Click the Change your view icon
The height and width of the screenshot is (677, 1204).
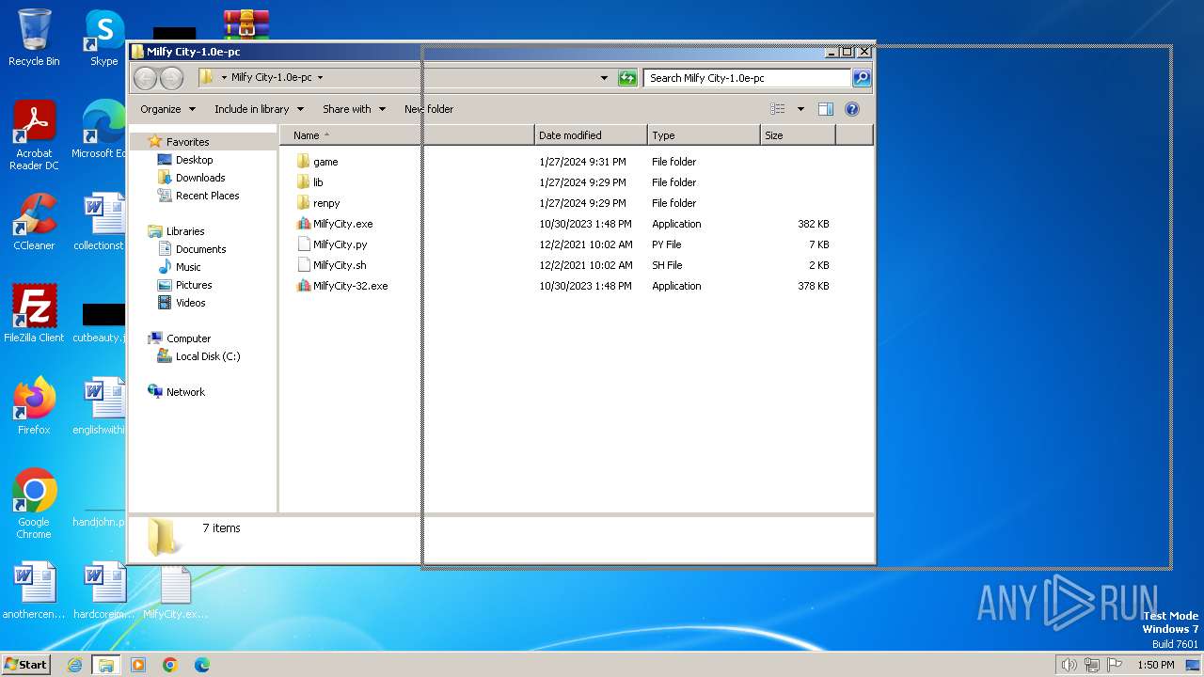(x=778, y=109)
